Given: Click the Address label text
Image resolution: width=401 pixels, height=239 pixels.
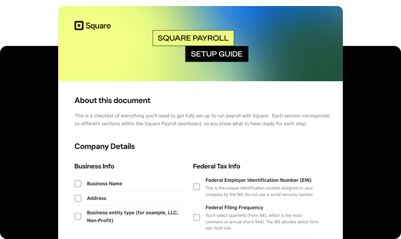Looking at the screenshot, I should click(97, 198).
